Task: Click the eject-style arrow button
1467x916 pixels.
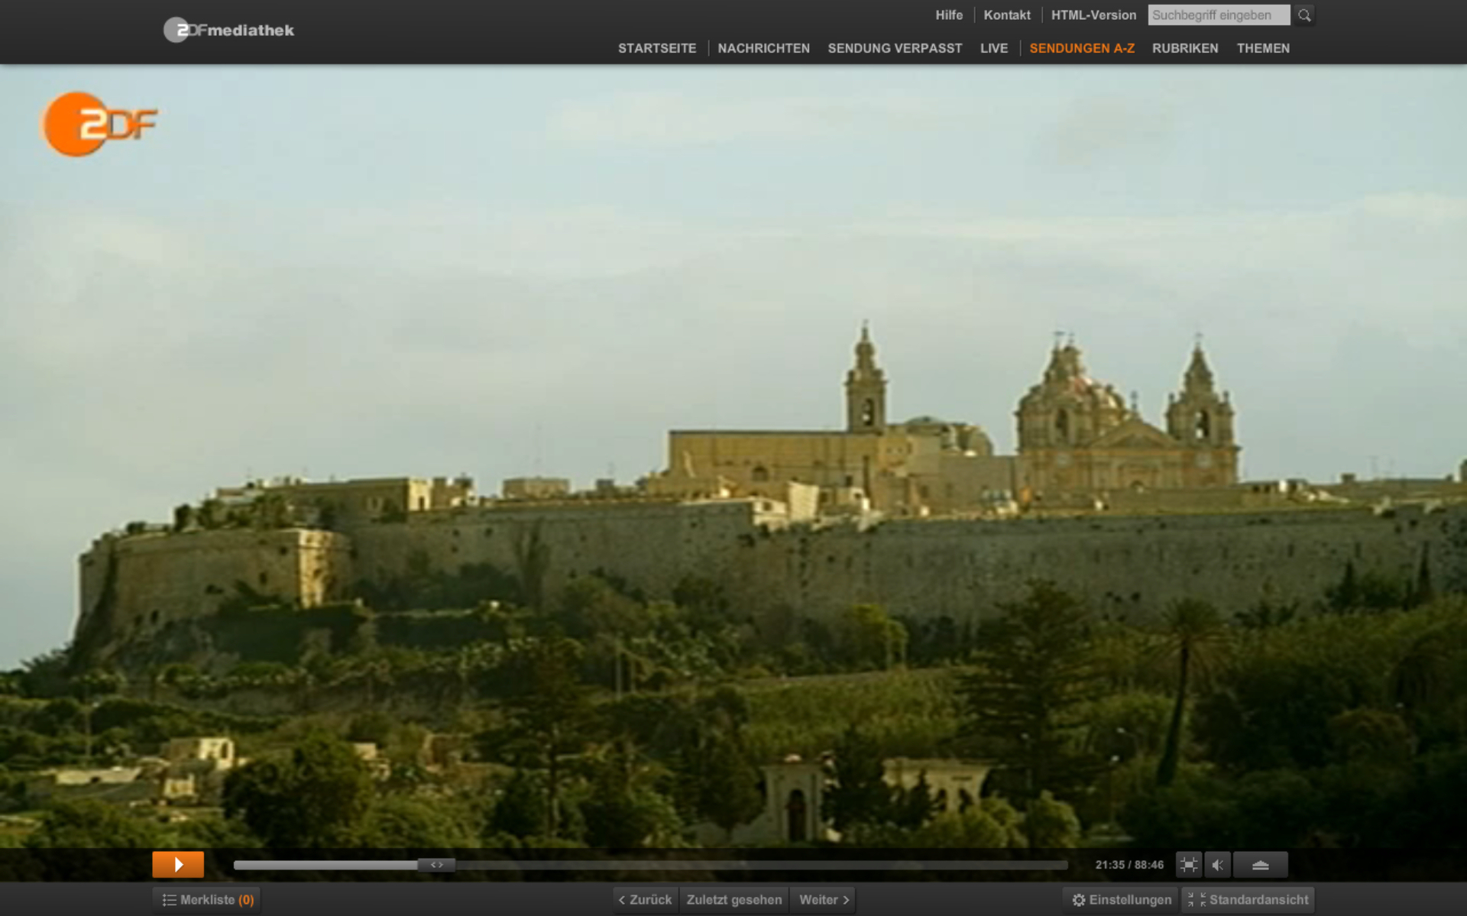Action: click(x=1260, y=865)
